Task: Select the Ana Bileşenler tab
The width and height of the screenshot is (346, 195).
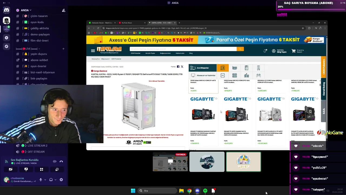Action: (x=202, y=68)
